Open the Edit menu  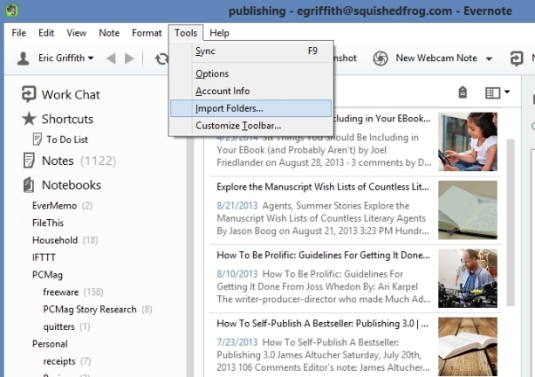(46, 33)
